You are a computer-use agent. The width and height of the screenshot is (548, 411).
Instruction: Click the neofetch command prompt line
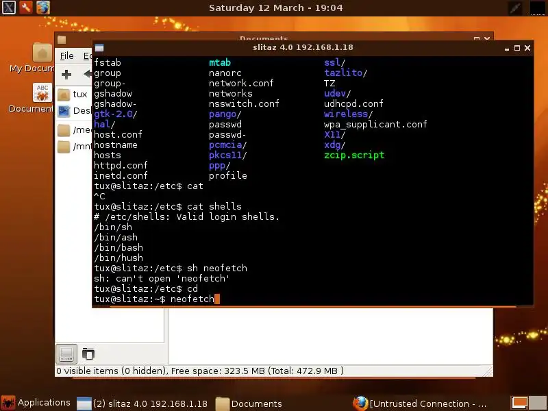point(157,299)
